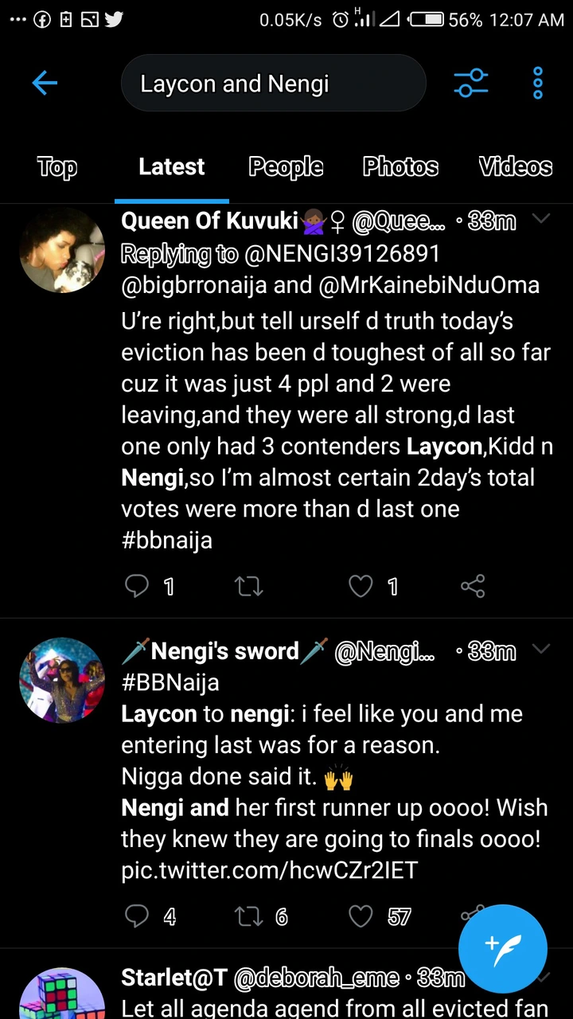
Task: Reply to Nengi's sword tweet
Action: click(x=138, y=916)
